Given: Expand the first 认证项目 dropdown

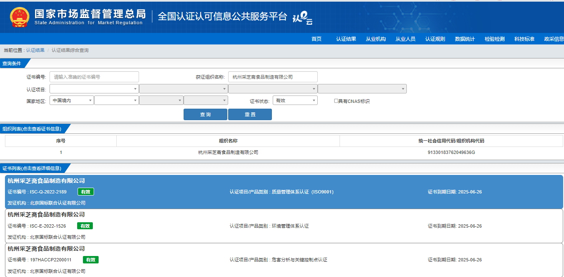Looking at the screenshot, I should pos(94,89).
